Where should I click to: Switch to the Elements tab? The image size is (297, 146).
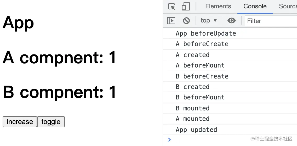[x=218, y=7]
